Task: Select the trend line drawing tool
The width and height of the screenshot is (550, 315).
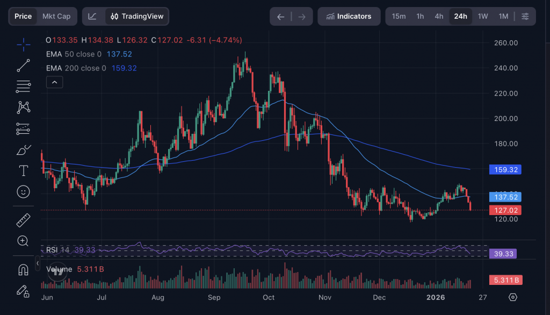Action: [23, 66]
